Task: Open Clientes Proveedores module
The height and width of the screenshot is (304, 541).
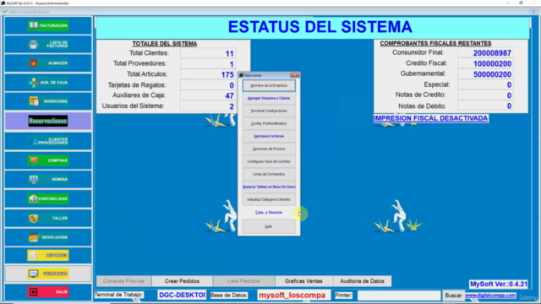Action: pyautogui.click(x=48, y=141)
